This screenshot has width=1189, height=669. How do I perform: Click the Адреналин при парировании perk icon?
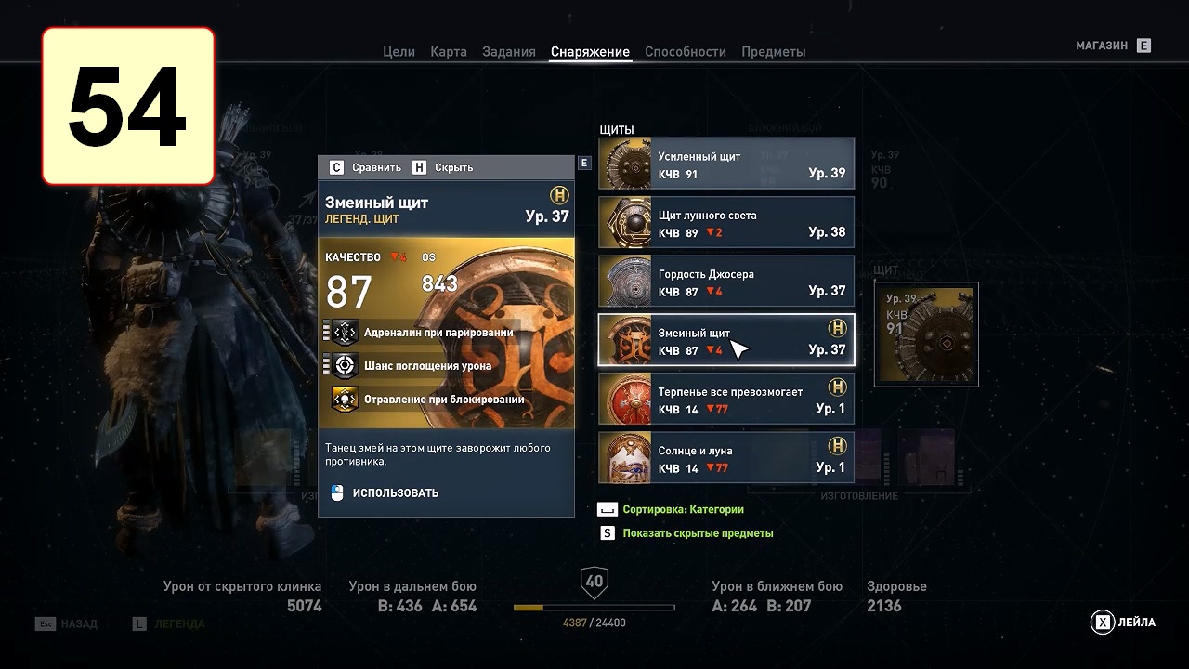(345, 332)
